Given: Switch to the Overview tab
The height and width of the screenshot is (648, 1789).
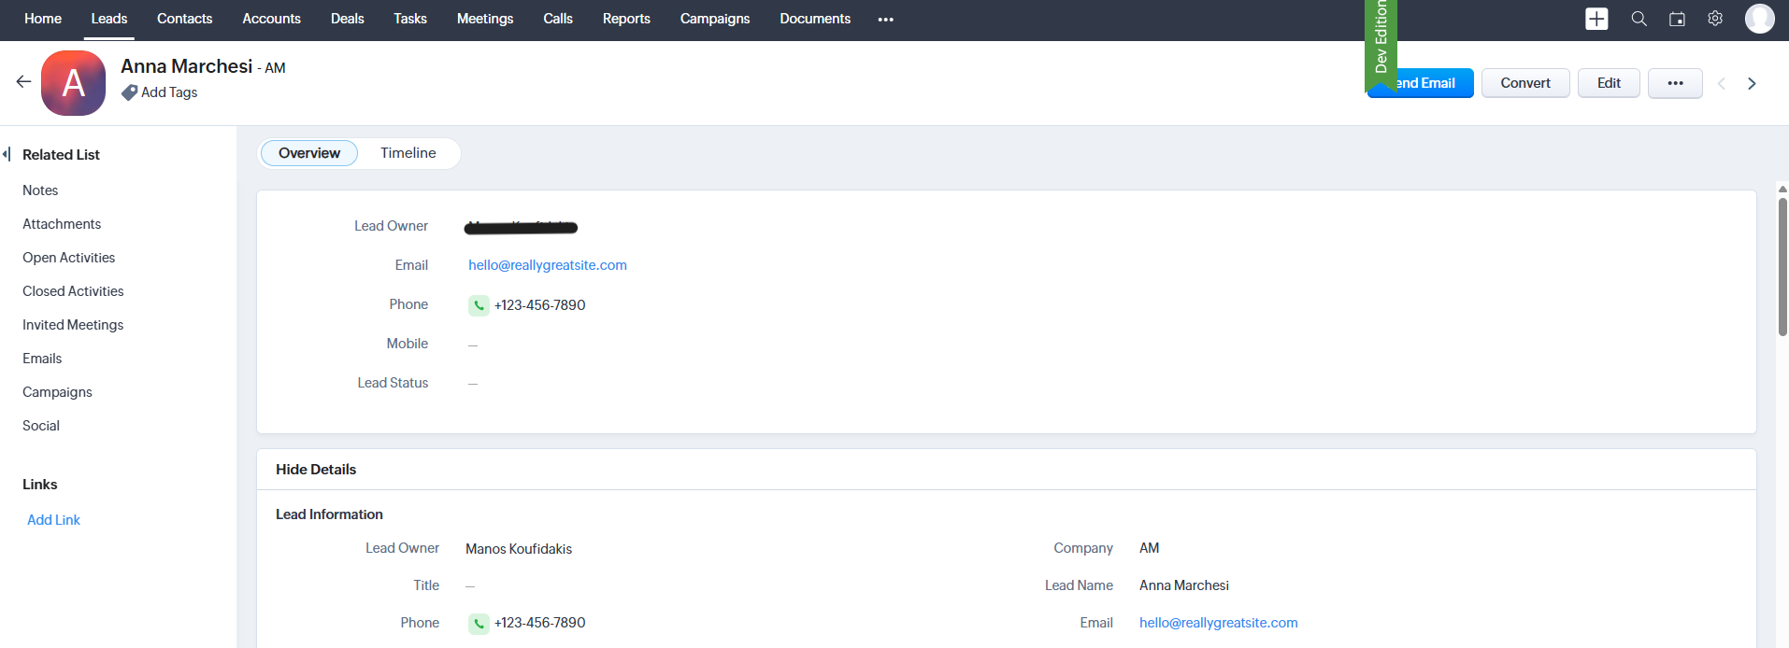Looking at the screenshot, I should [x=309, y=153].
